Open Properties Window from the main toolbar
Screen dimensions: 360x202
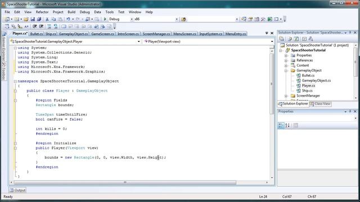pos(250,19)
